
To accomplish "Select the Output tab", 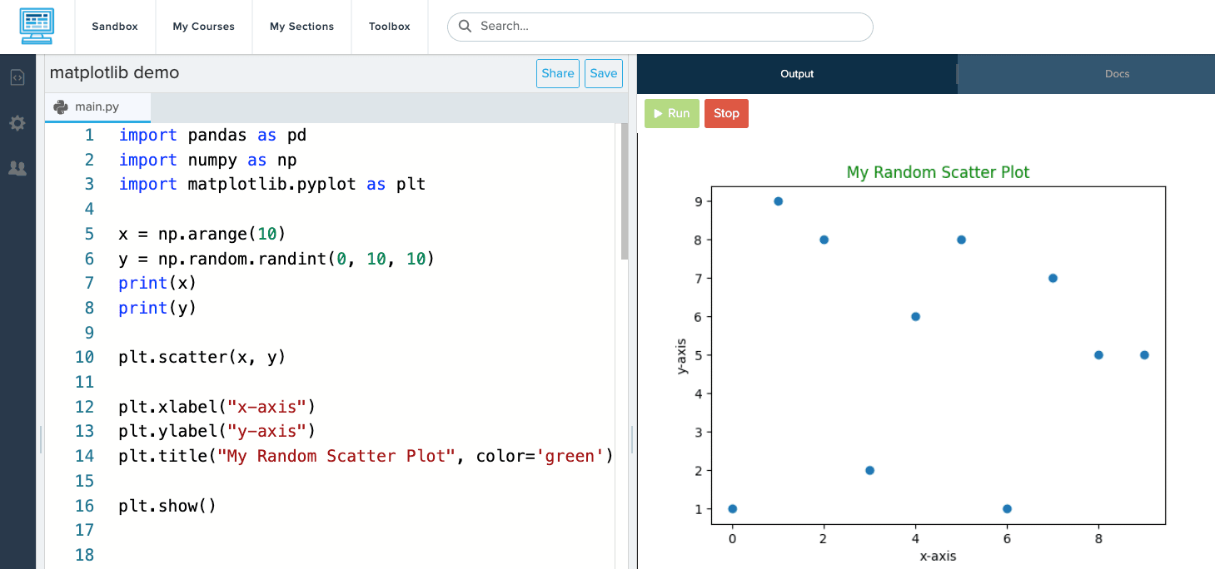I will (x=797, y=74).
